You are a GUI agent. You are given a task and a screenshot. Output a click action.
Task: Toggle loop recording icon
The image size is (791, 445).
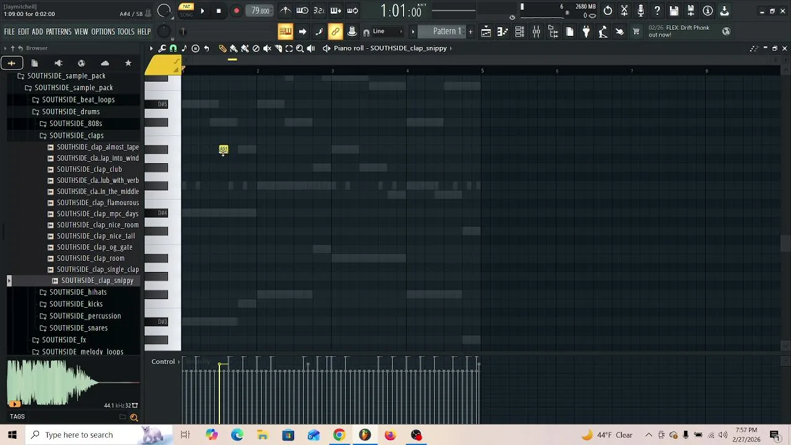(352, 11)
